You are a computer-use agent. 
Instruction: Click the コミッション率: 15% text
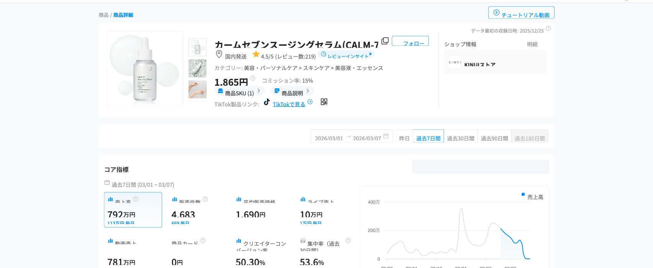click(287, 81)
